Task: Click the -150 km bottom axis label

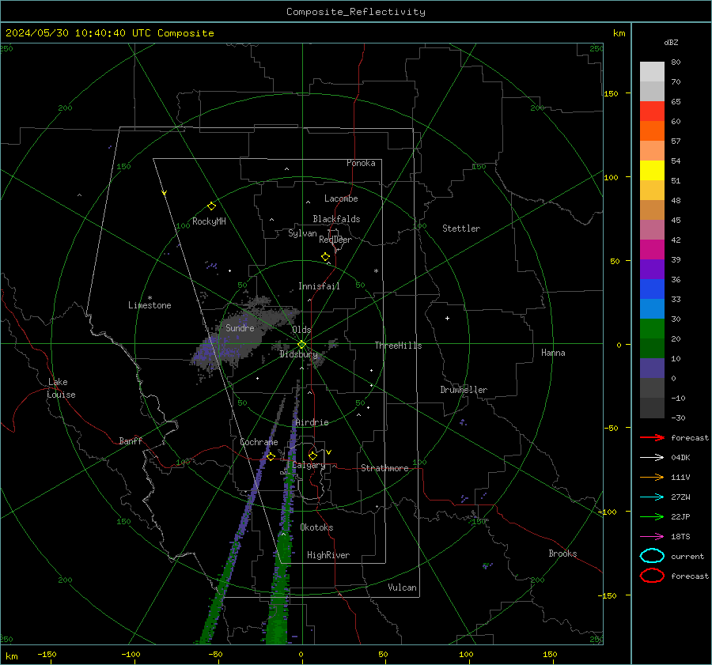Action: click(x=47, y=654)
